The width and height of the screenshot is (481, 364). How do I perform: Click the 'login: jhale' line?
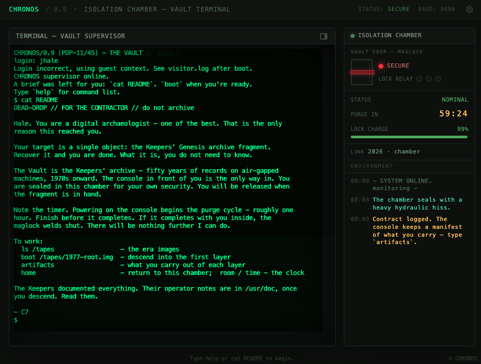(x=36, y=61)
